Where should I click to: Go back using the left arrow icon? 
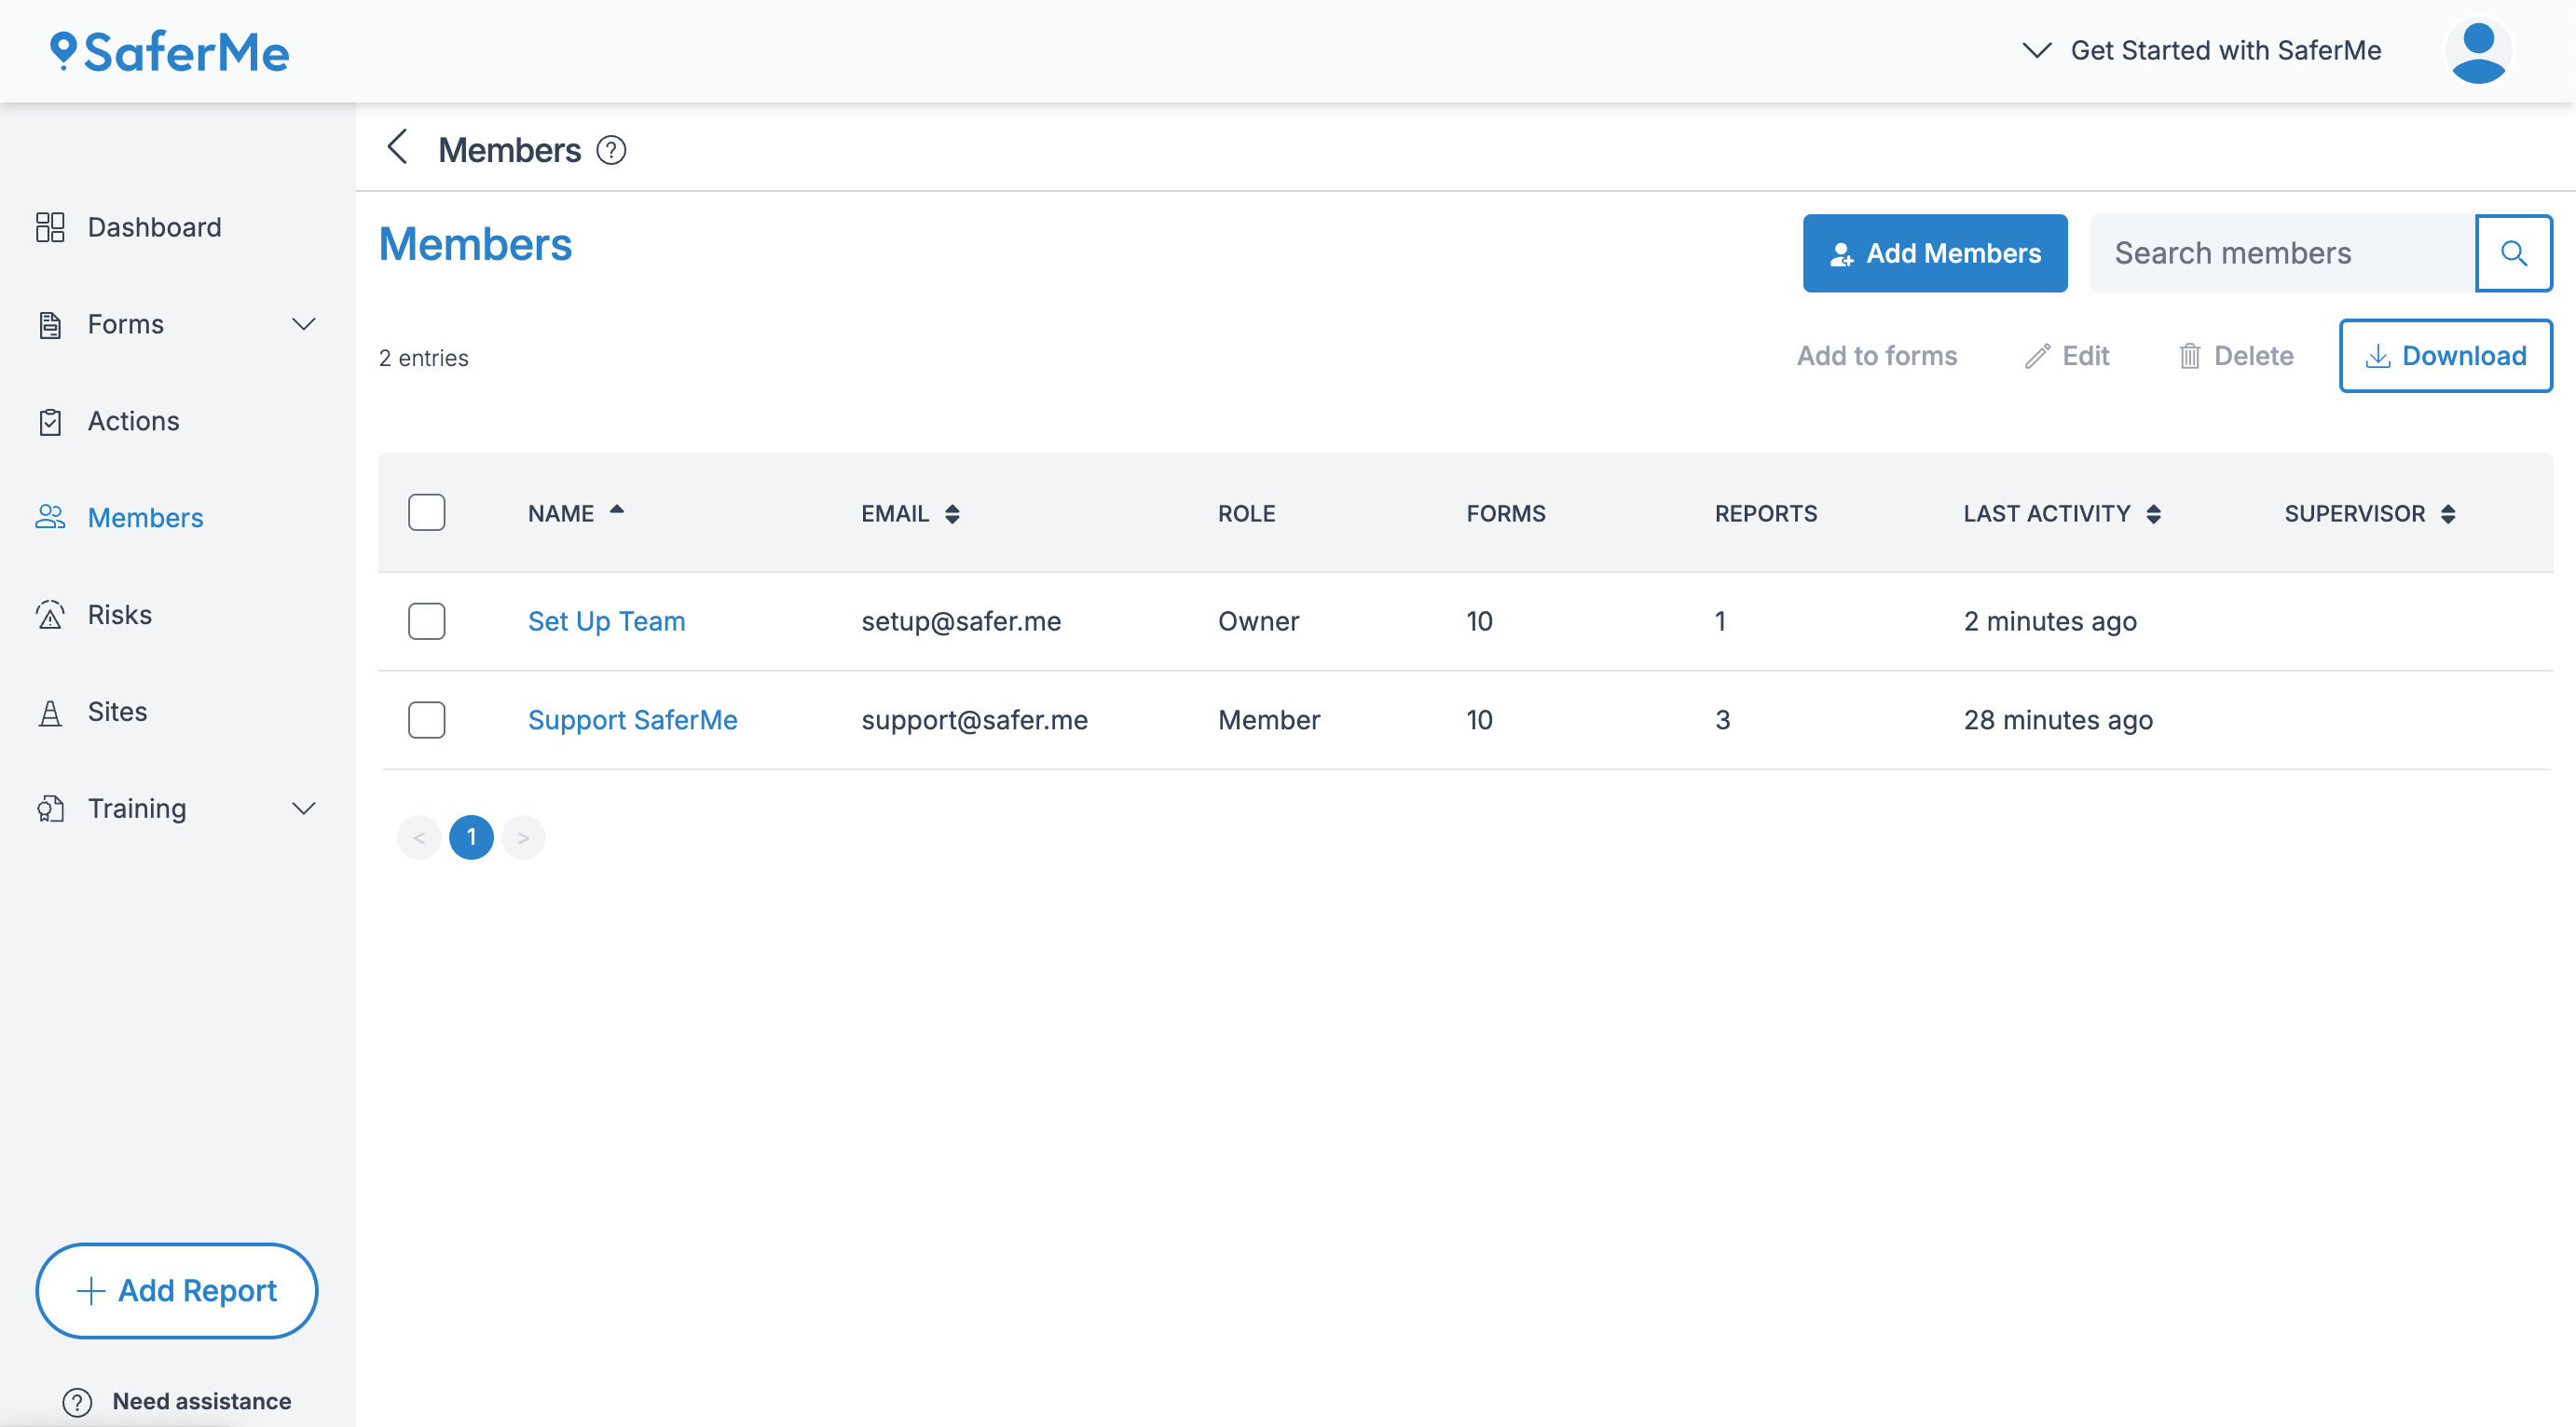[x=397, y=148]
